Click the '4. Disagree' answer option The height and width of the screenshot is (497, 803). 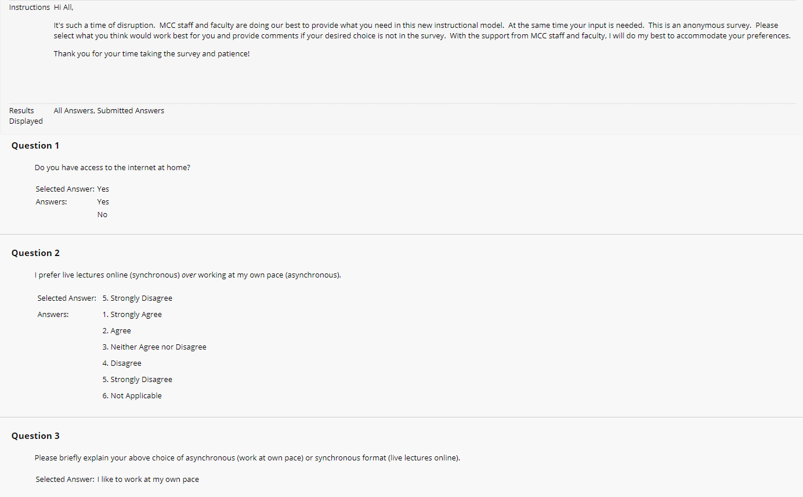point(122,363)
